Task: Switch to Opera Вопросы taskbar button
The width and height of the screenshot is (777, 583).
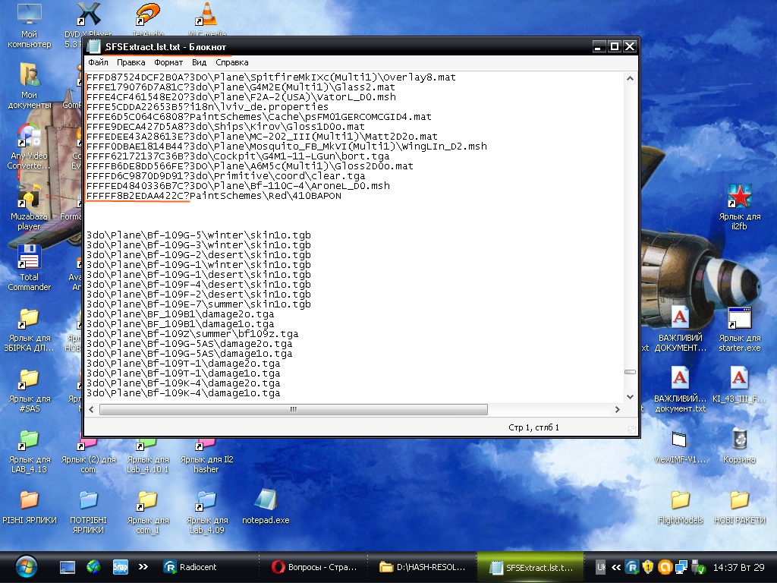Action: click(314, 567)
